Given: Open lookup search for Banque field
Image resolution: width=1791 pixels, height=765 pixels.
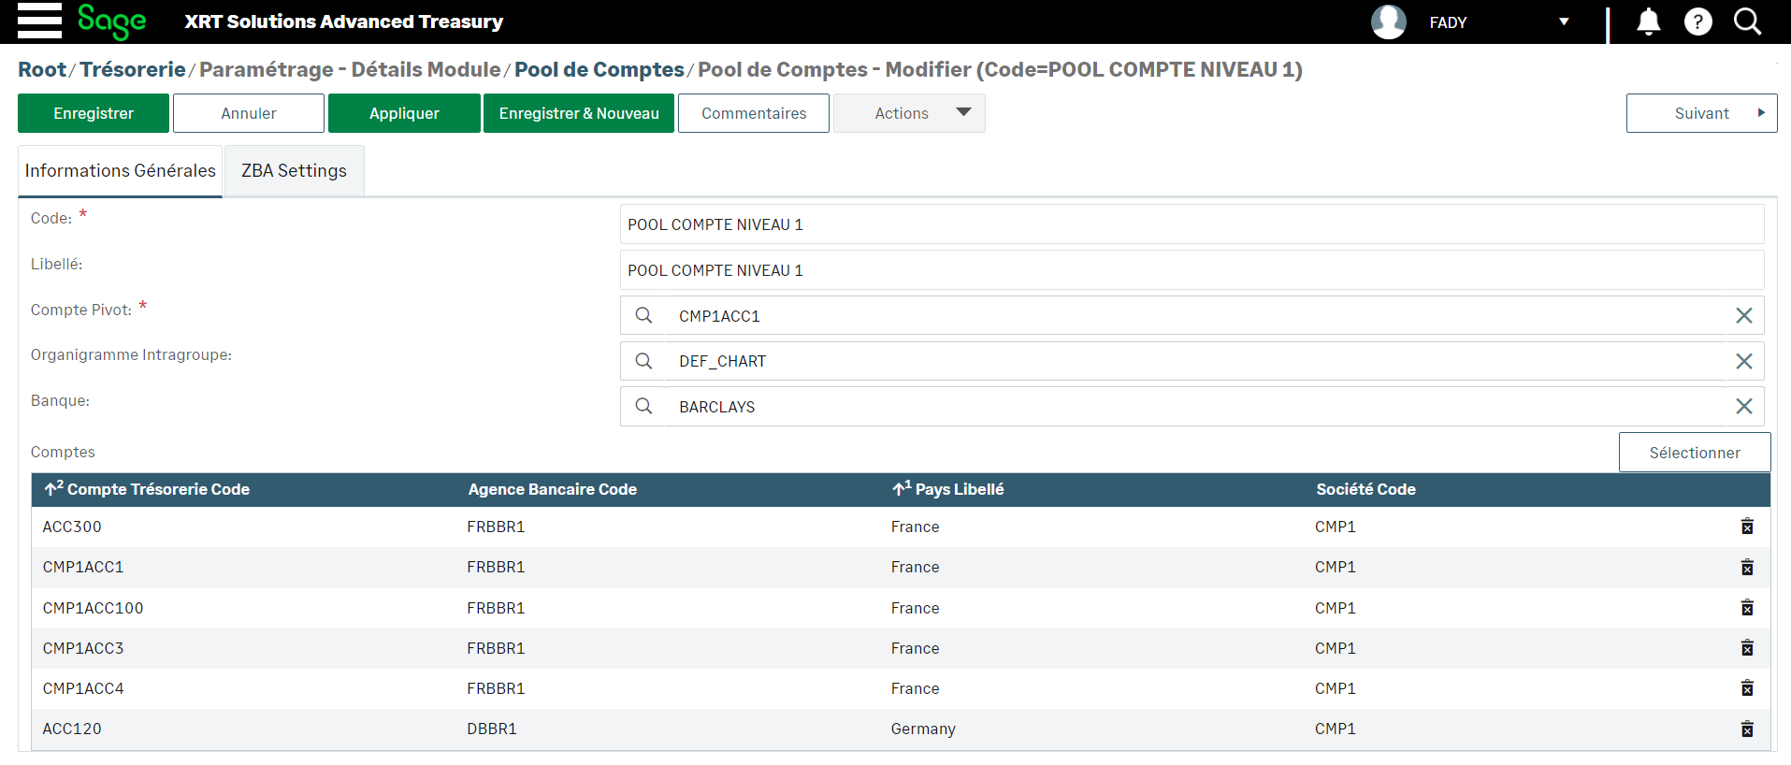Looking at the screenshot, I should point(643,407).
